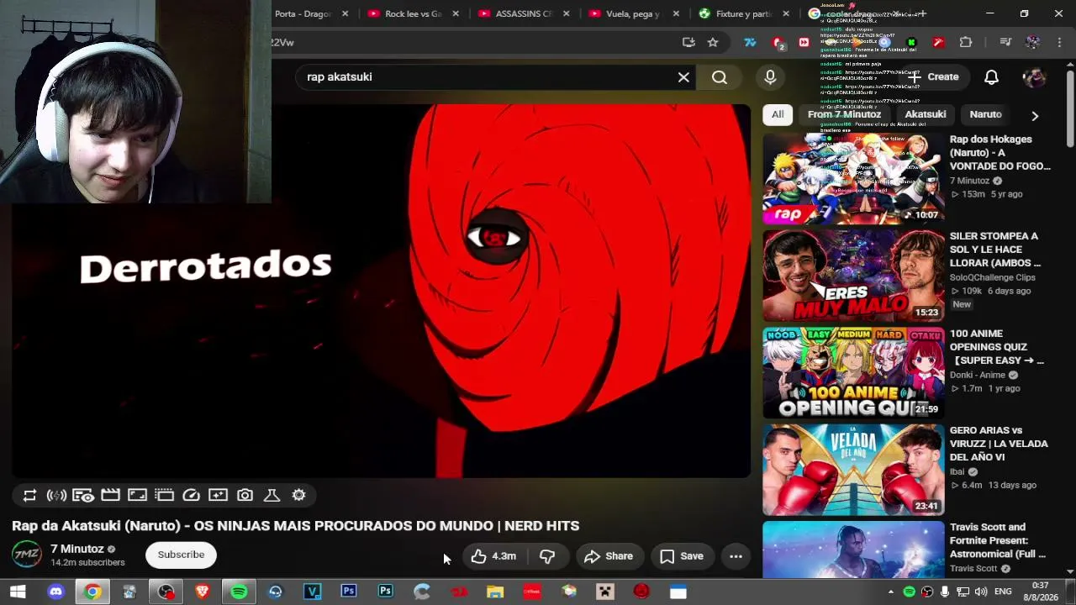This screenshot has width=1076, height=605.
Task: Switch to the 'ASSASSINS CR' browser tab
Action: pyautogui.click(x=525, y=13)
